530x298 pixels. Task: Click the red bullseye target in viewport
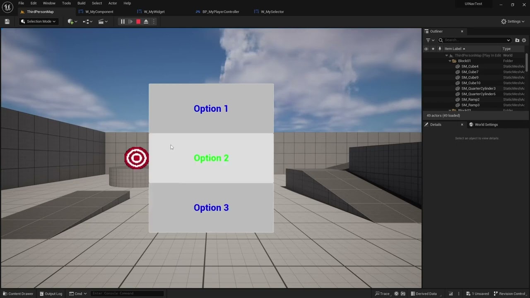pyautogui.click(x=136, y=158)
